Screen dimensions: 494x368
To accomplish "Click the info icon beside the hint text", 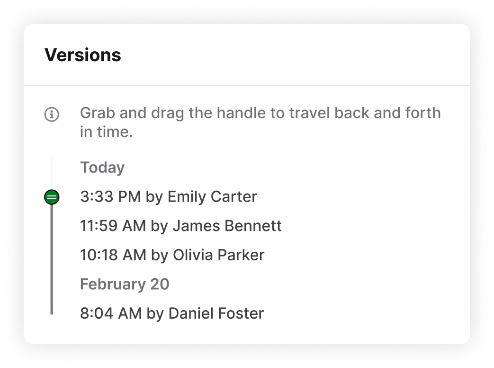I will (52, 114).
